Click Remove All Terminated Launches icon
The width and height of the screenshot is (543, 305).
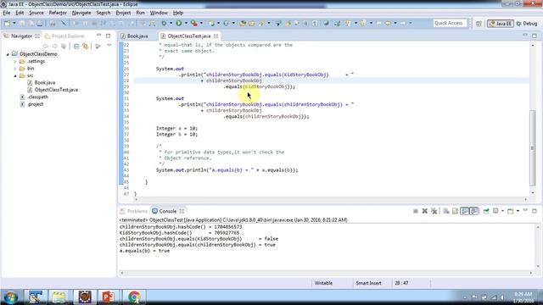[434, 211]
